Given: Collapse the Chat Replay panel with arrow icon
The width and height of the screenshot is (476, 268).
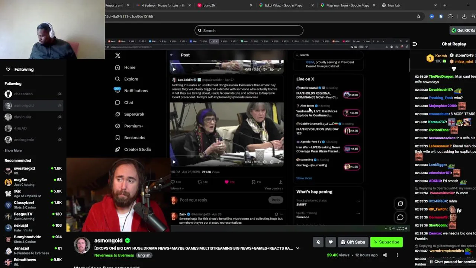Looking at the screenshot, I should click(415, 44).
